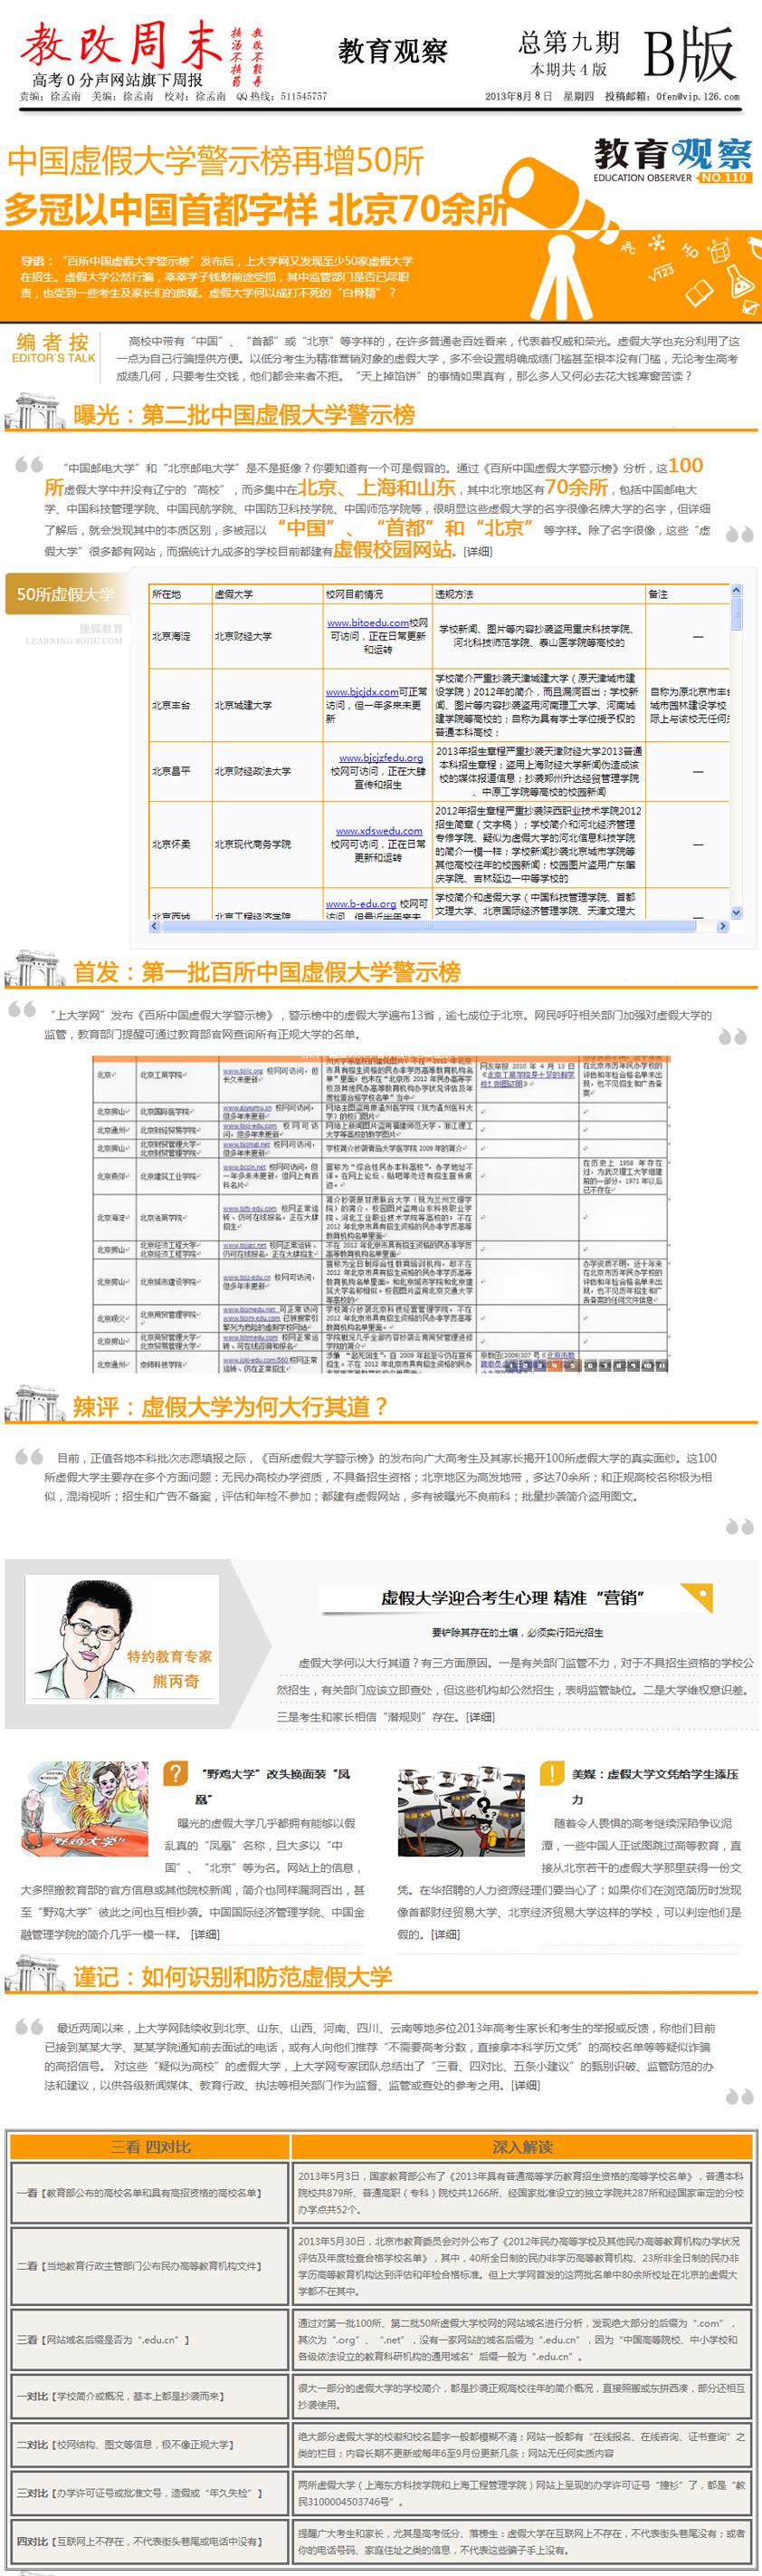Click the vertical scrollbar thumb of the 50所 table

(x=737, y=613)
